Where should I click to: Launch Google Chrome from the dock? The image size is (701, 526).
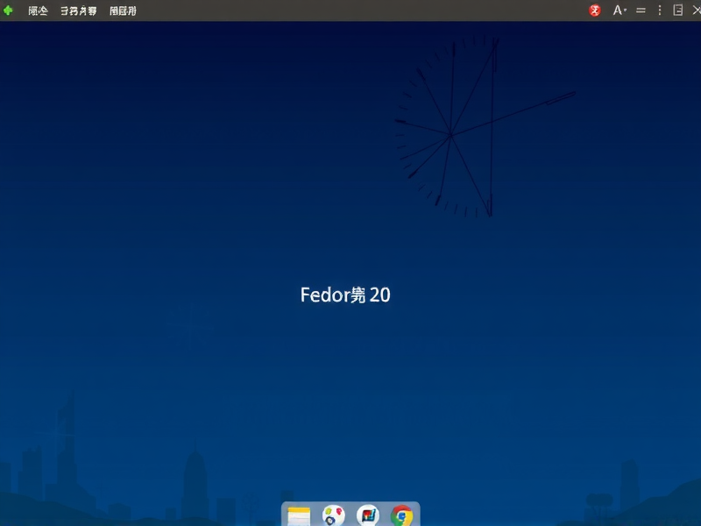pos(402,515)
